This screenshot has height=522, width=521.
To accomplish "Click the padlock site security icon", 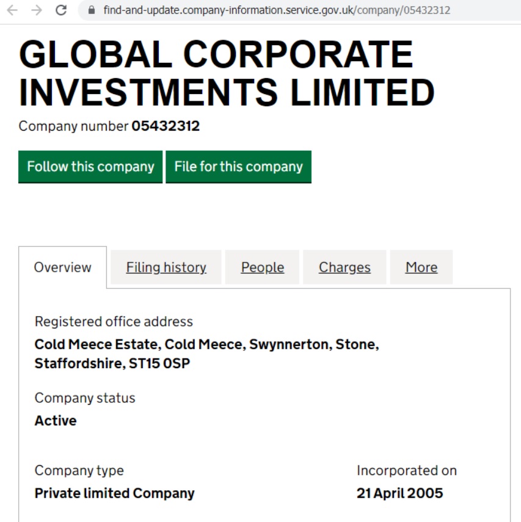I will 91,10.
